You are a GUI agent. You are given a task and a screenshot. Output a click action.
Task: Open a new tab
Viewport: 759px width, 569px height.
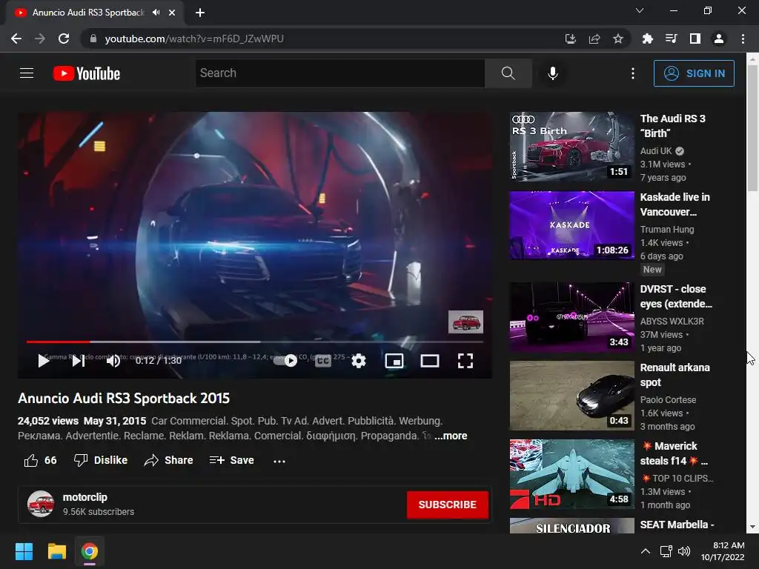[200, 13]
